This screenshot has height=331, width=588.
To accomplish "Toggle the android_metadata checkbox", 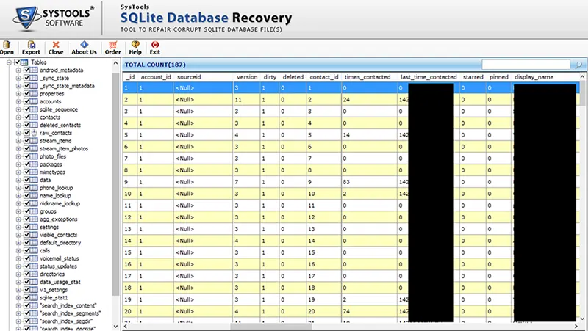I will pos(26,70).
